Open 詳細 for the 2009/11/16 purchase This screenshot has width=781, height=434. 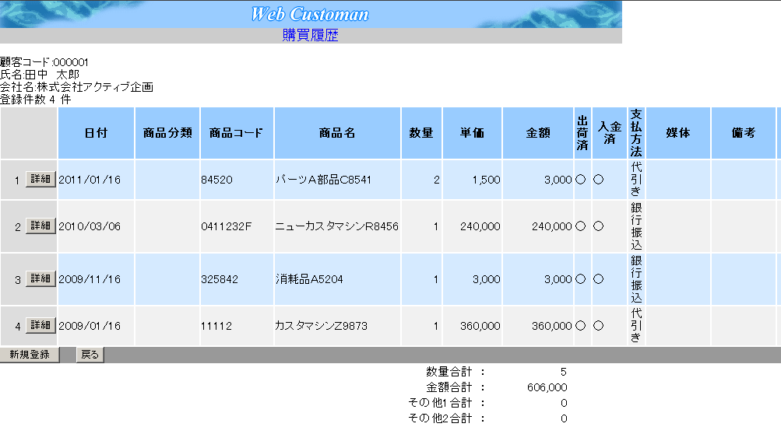(40, 278)
